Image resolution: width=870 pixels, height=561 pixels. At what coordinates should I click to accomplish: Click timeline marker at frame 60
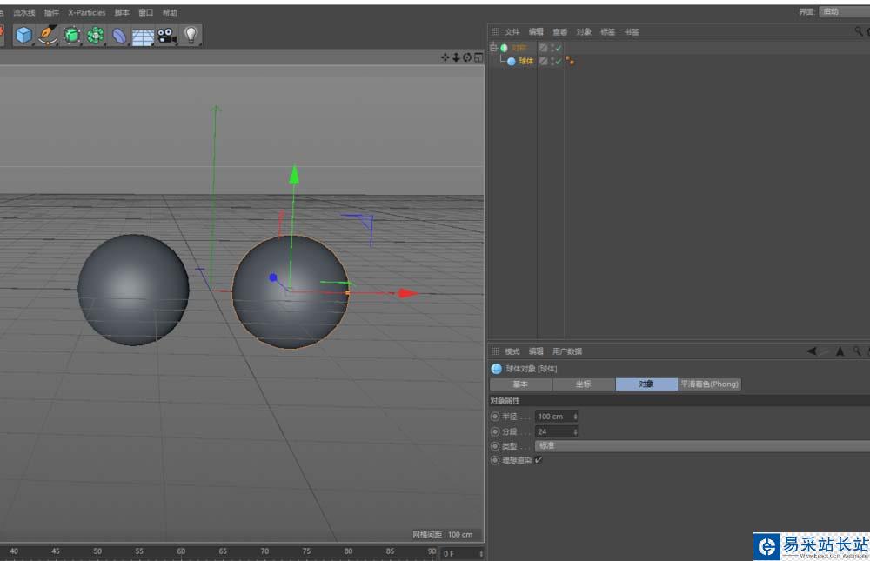coord(181,551)
